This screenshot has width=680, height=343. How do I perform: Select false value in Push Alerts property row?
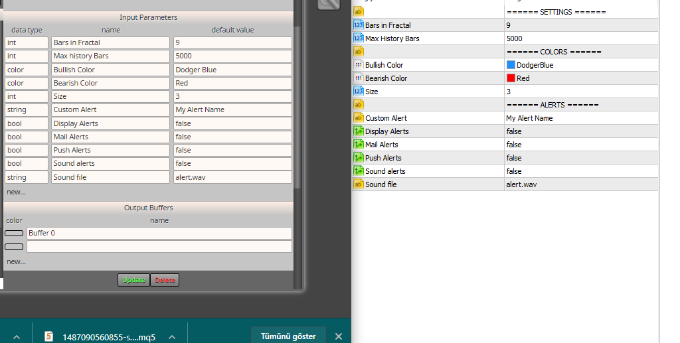[x=581, y=158]
